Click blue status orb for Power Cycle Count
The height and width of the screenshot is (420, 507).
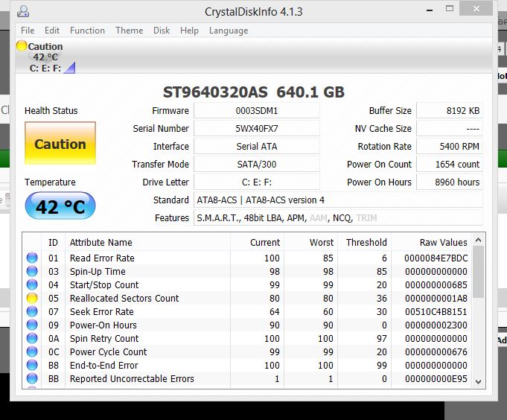pos(32,351)
